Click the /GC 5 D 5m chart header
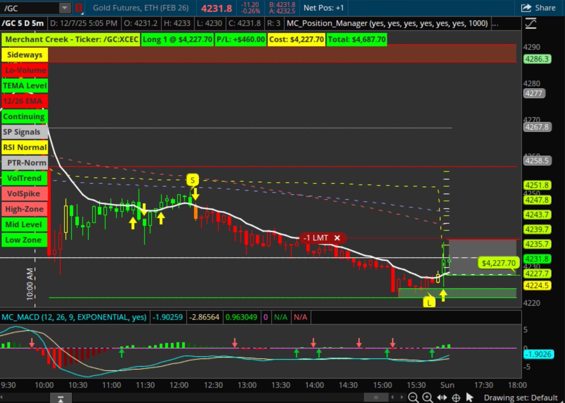 tap(23, 24)
